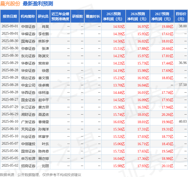Click 国信证券 institution cell
188x177 pixels.
(28, 151)
